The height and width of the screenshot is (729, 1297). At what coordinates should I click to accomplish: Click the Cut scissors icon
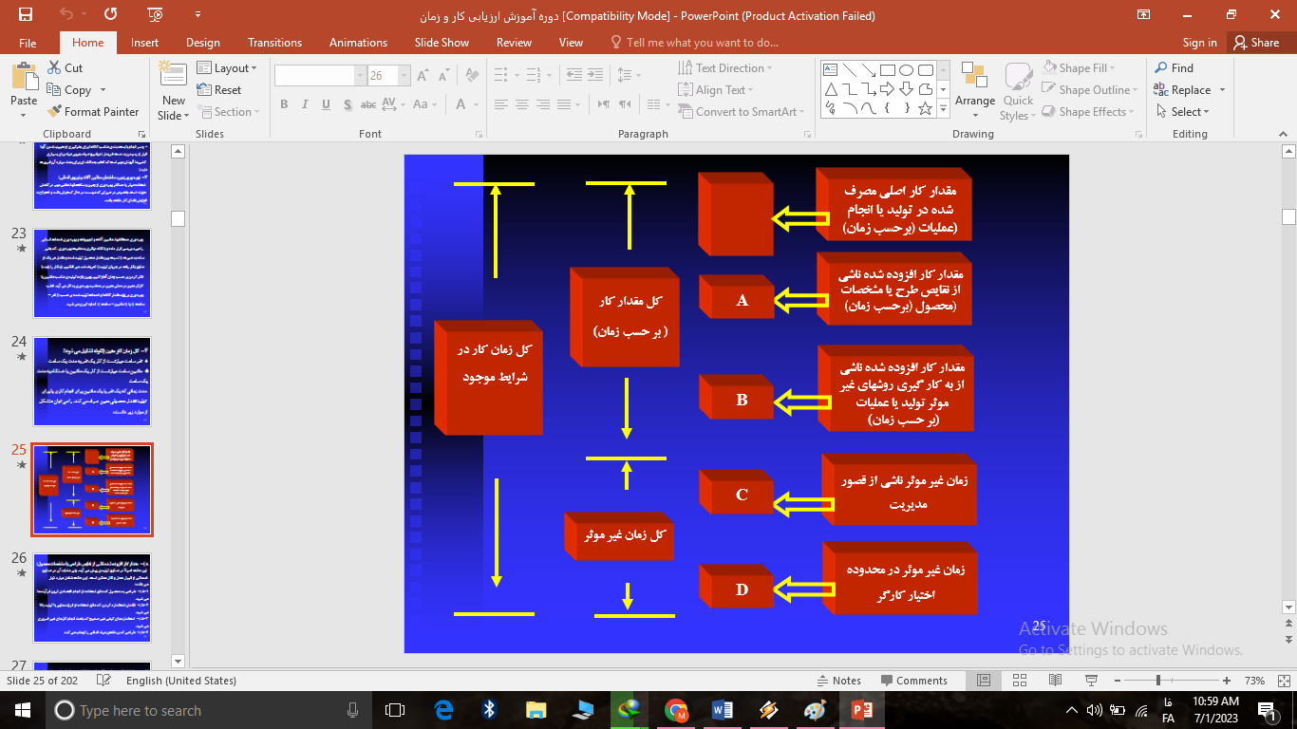pyautogui.click(x=54, y=68)
